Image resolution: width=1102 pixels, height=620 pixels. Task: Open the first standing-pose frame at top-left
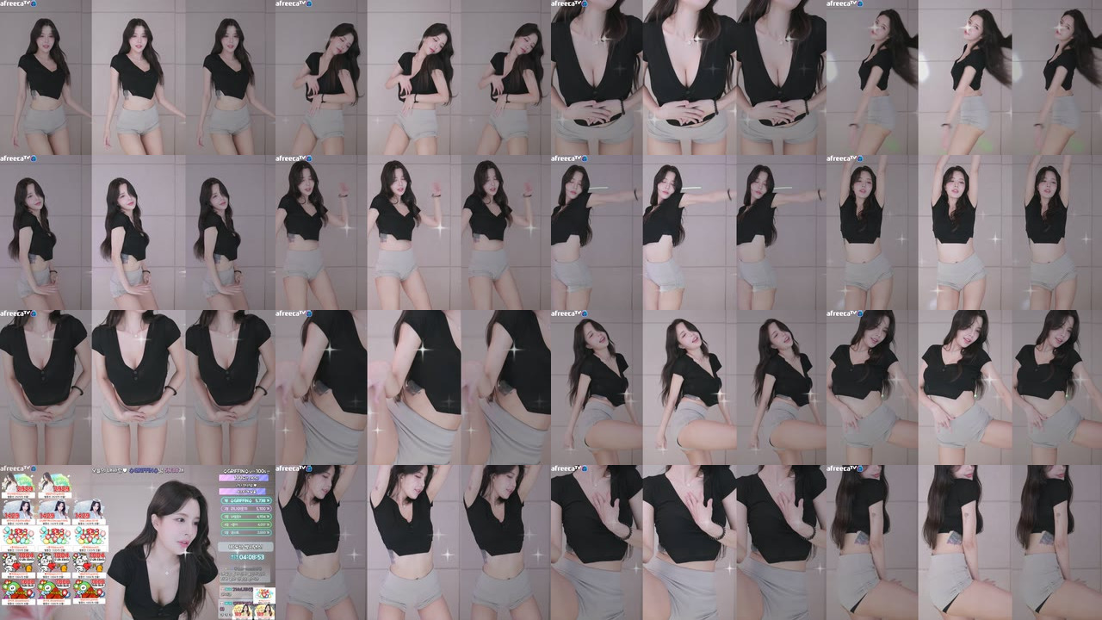tap(138, 77)
